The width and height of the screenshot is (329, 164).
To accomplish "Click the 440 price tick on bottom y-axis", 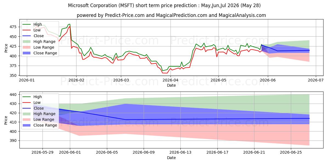I will [13, 94].
